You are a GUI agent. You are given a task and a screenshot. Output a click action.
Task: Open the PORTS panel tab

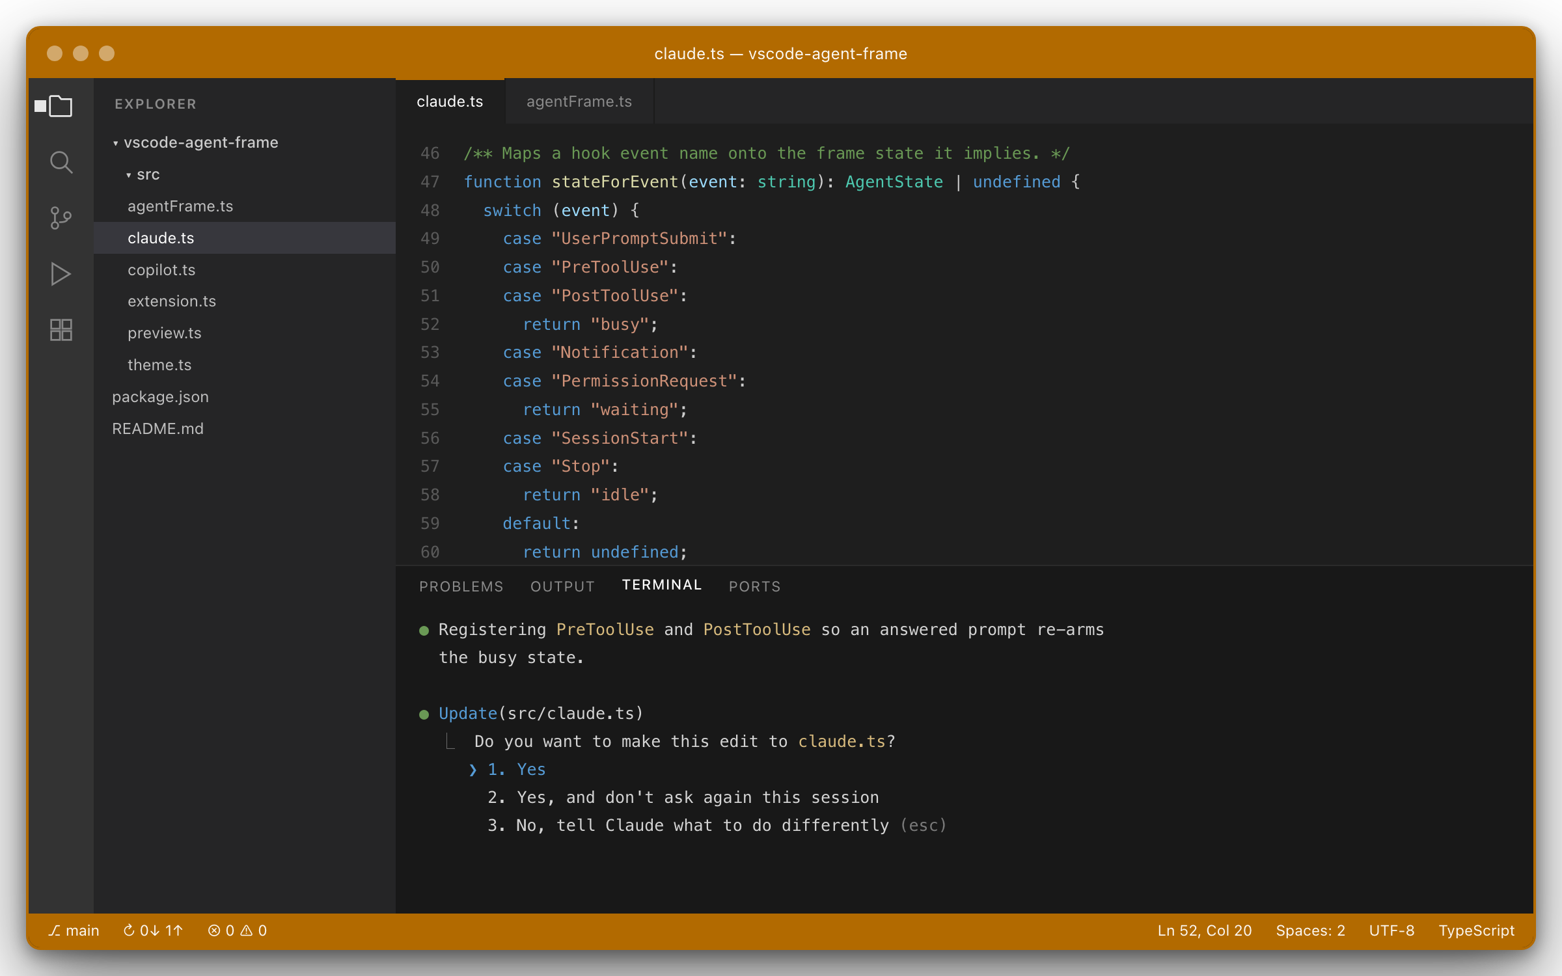[755, 586]
